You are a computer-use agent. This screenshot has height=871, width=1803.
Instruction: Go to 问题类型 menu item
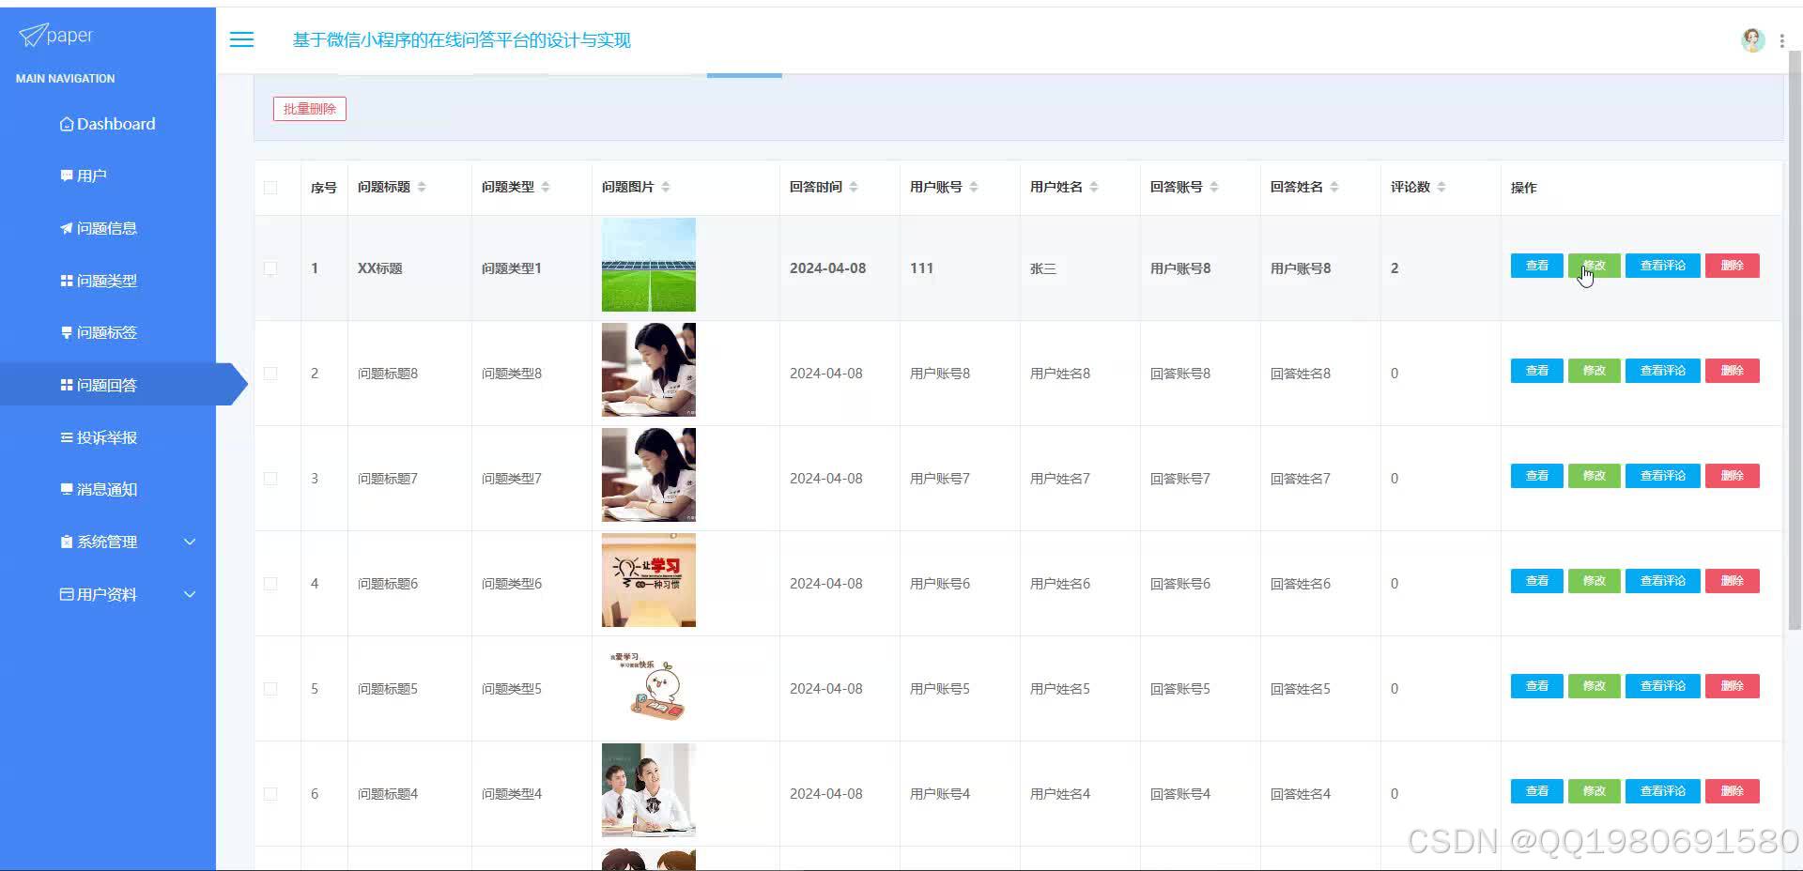click(108, 281)
